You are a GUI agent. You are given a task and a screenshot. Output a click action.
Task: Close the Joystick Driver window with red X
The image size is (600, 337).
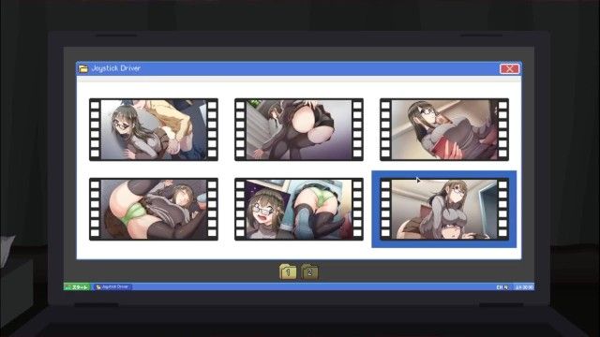point(509,68)
